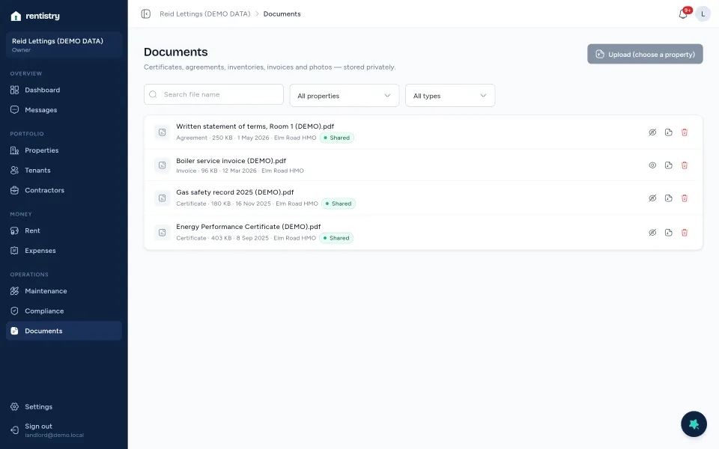Viewport: 719px width, 449px height.
Task: Click the Documents page heading
Action: pyautogui.click(x=175, y=52)
